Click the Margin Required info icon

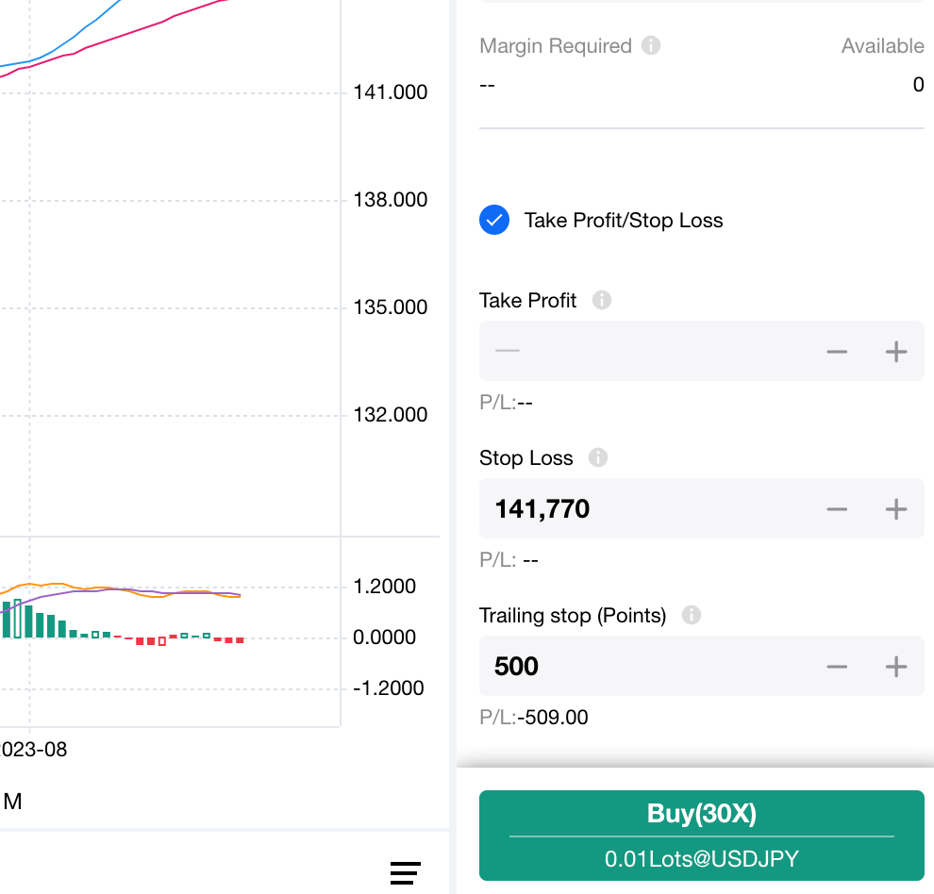(x=651, y=45)
